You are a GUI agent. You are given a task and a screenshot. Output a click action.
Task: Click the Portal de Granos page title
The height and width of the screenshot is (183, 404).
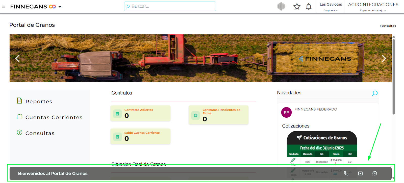click(x=32, y=25)
